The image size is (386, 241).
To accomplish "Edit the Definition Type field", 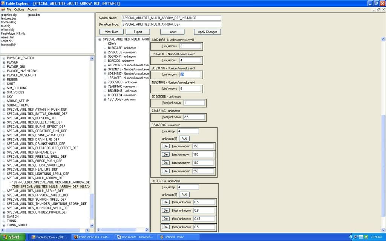I will coord(172,24).
